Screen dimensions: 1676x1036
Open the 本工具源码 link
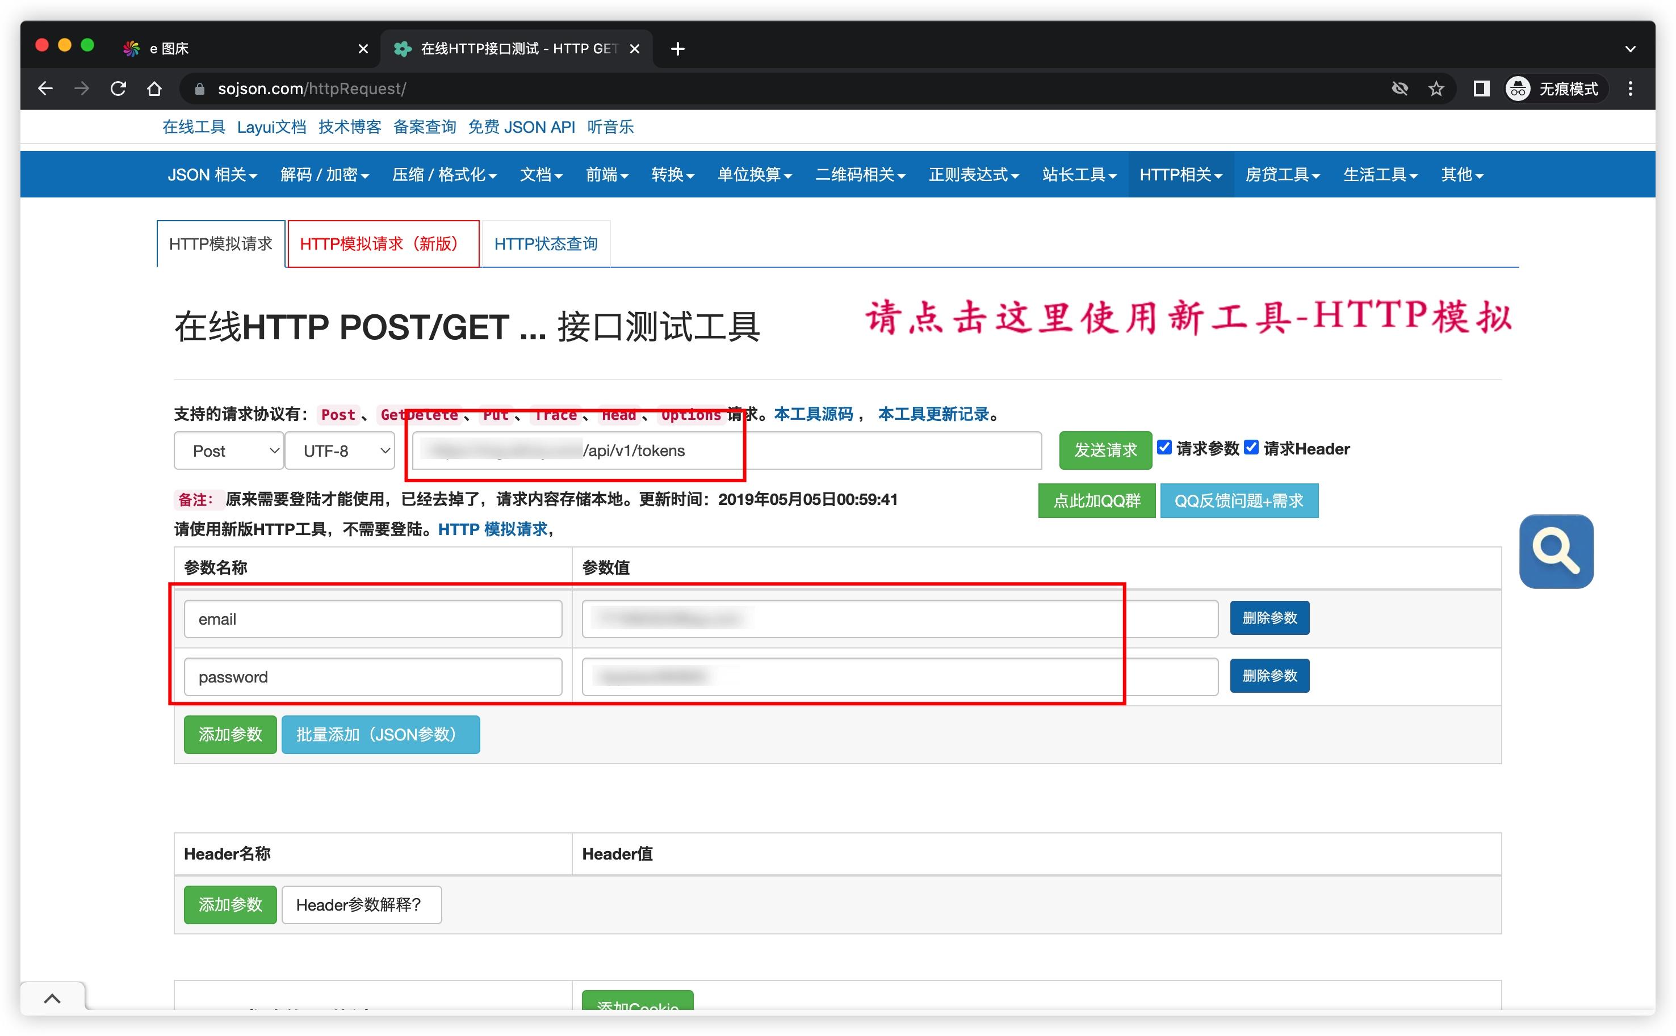pos(813,414)
